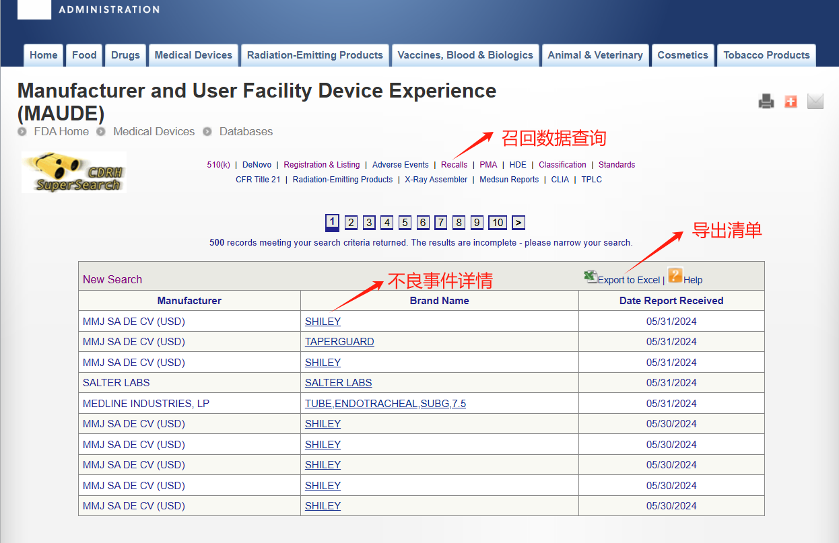The image size is (839, 543).
Task: Click the red plus share icon
Action: coord(791,102)
